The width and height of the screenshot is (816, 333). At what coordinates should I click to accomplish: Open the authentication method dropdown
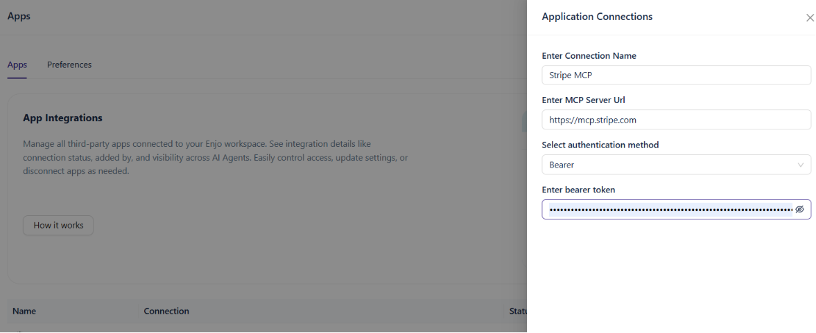click(676, 165)
